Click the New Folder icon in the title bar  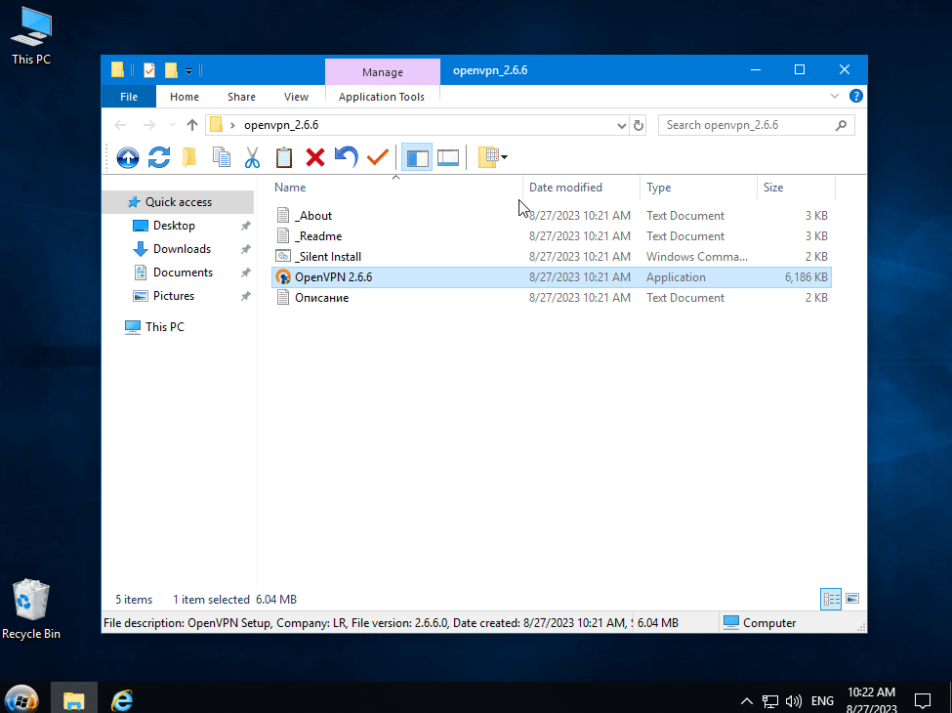tap(171, 70)
